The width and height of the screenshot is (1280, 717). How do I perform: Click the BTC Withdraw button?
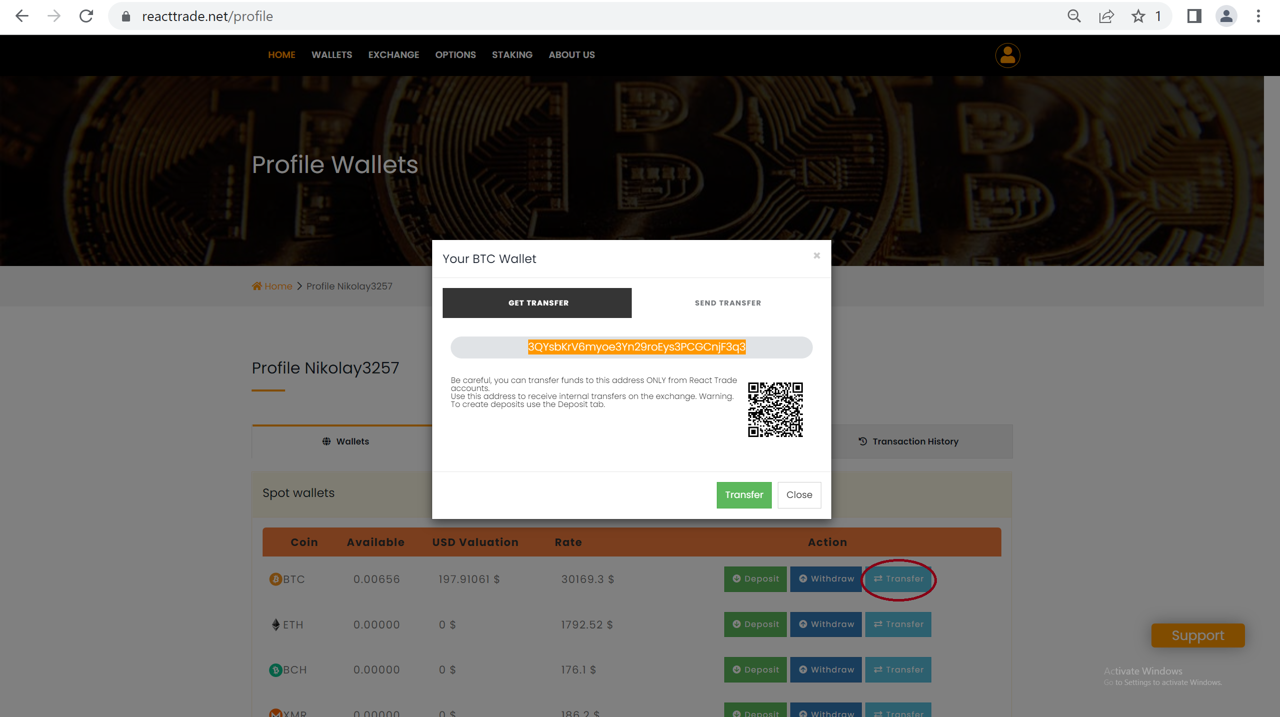pyautogui.click(x=826, y=579)
